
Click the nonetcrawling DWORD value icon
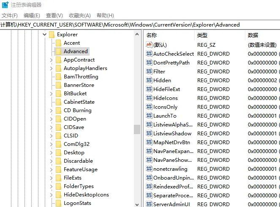click(149, 169)
